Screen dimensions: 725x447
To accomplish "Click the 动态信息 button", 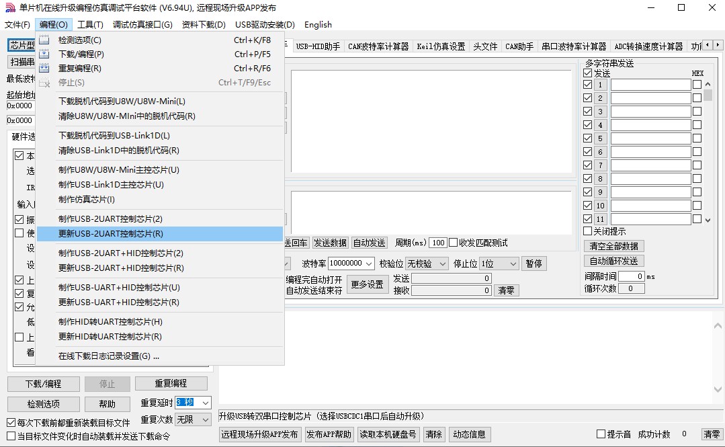I will click(x=469, y=434).
